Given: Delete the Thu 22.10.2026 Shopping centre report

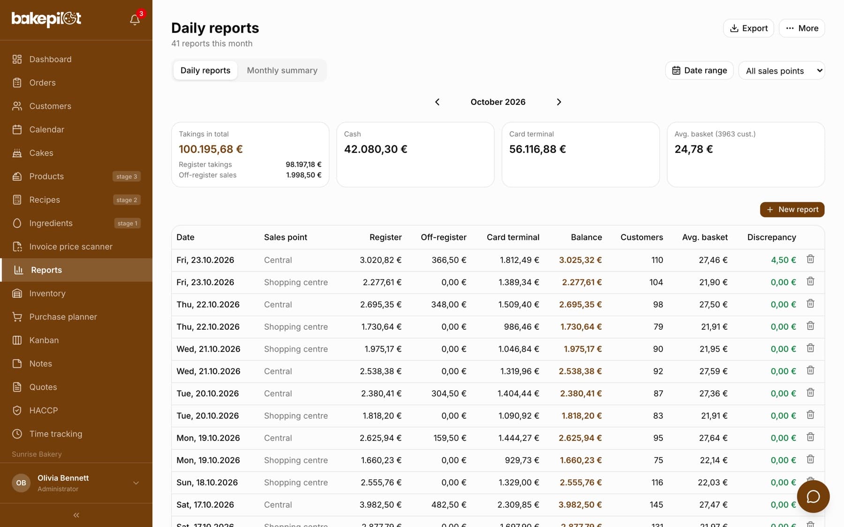Looking at the screenshot, I should tap(810, 326).
